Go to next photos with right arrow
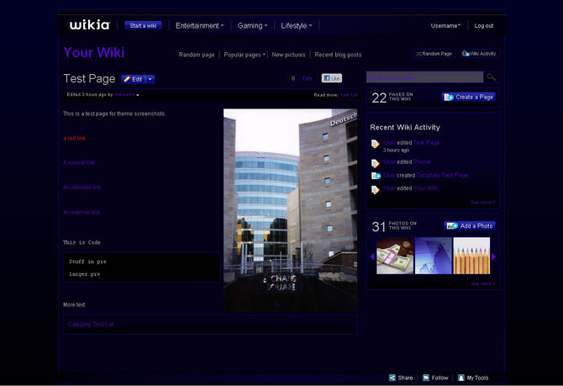 [494, 256]
